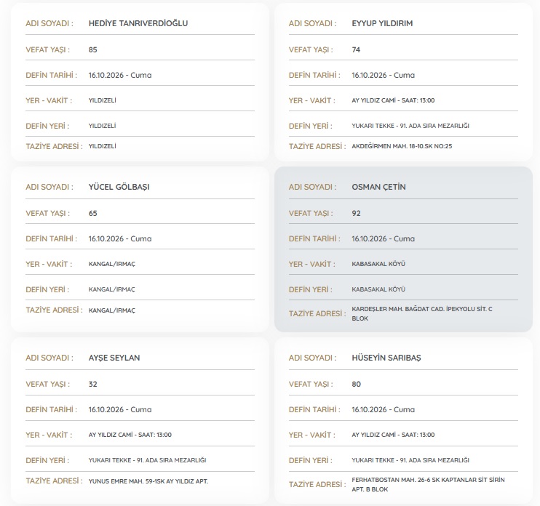This screenshot has width=540, height=506.
Task: Click KABASAKAL KÖYÜ beside Defin Yeri
Action: [378, 289]
